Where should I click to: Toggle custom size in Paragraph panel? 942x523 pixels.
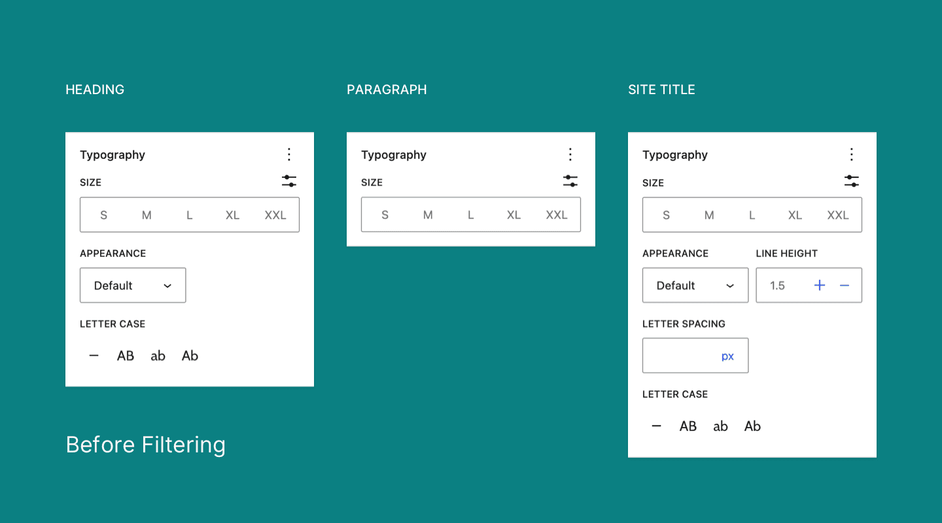point(570,182)
